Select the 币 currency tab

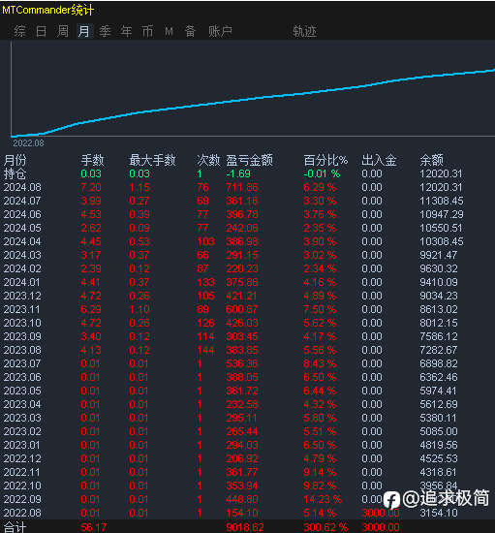tap(147, 31)
